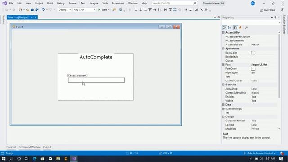
Task: Click the Align Rights layout icon
Action: (145, 10)
